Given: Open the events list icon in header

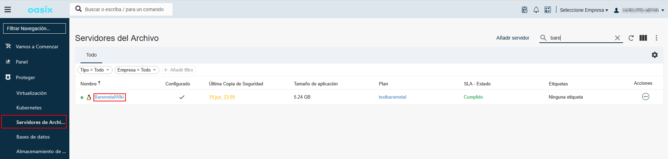Looking at the screenshot, I should pyautogui.click(x=548, y=10).
